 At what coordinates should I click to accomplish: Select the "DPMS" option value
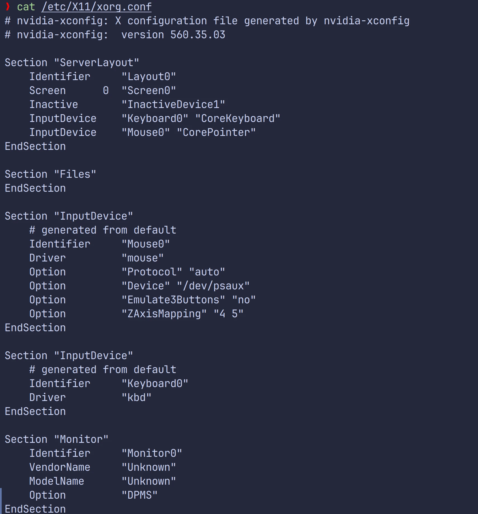click(x=140, y=495)
